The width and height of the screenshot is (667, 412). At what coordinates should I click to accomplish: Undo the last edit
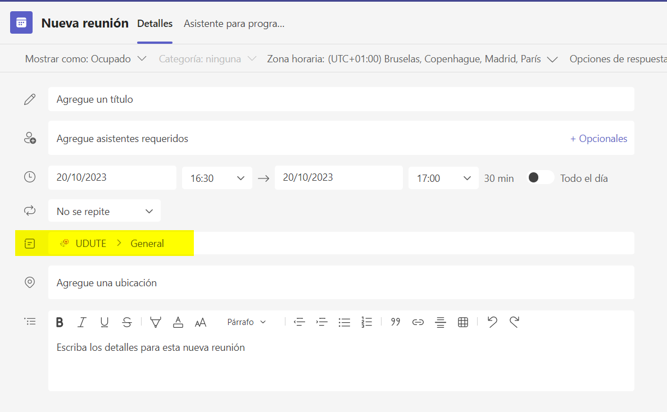point(492,322)
